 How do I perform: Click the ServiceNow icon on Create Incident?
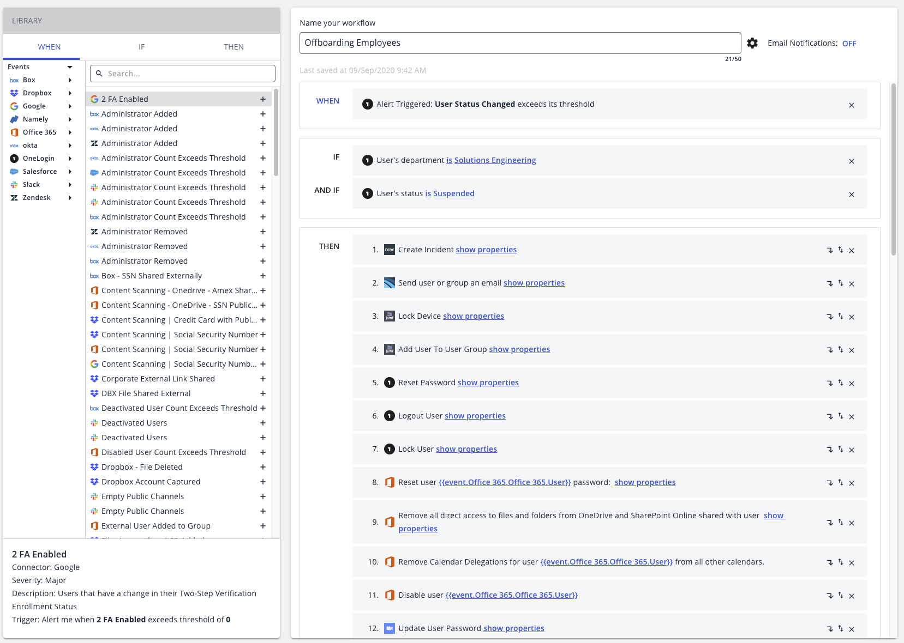coord(390,250)
